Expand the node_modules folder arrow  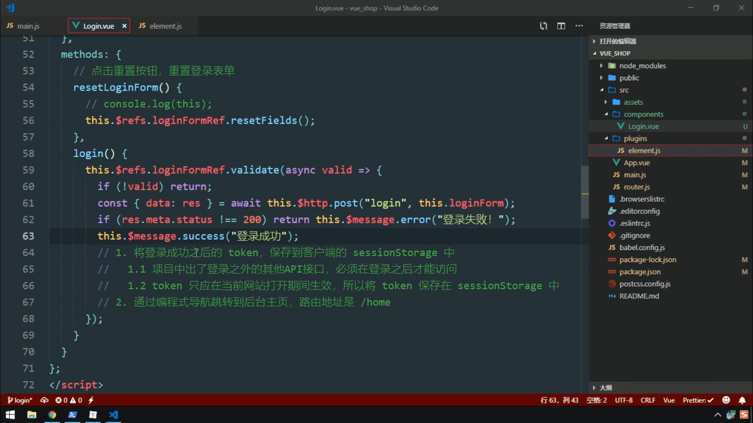601,66
